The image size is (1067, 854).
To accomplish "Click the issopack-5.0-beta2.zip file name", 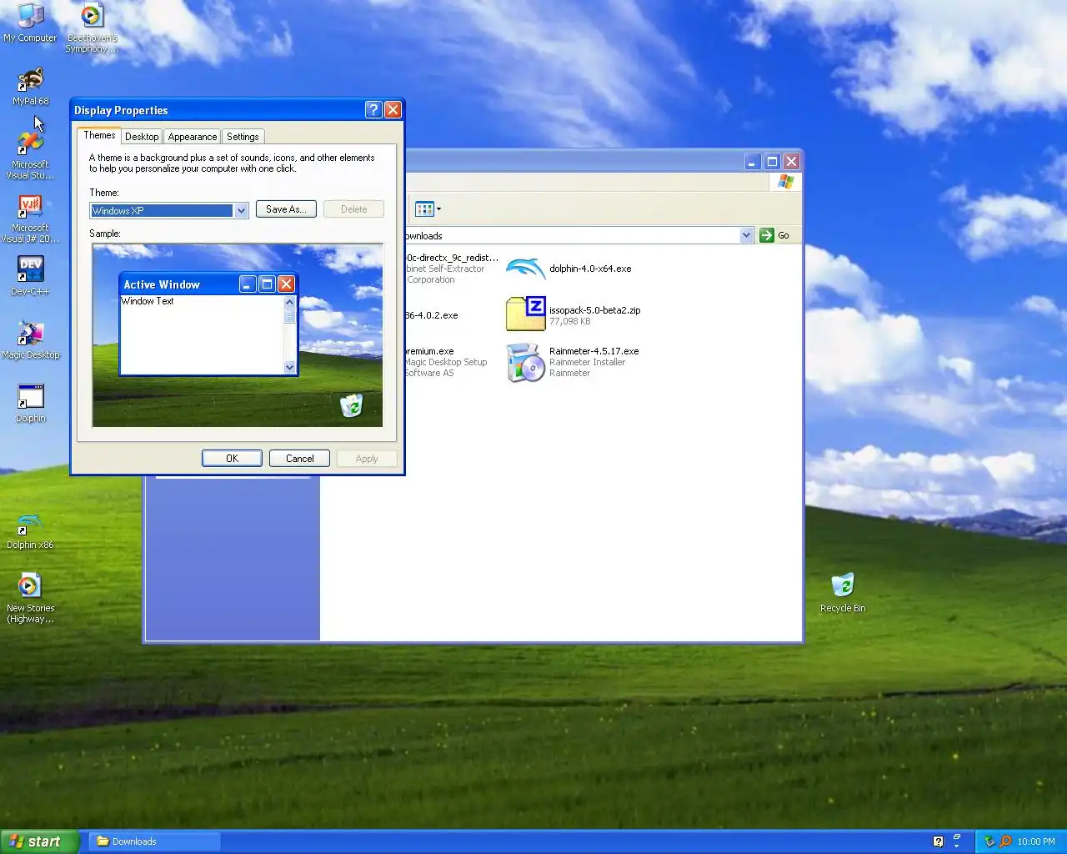I will click(x=595, y=310).
